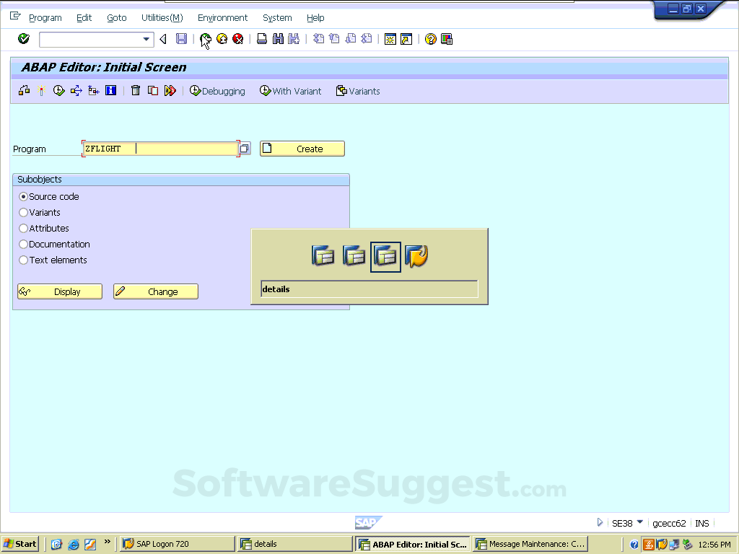Select the first window in switcher popup
This screenshot has height=554, width=739.
tap(323, 257)
